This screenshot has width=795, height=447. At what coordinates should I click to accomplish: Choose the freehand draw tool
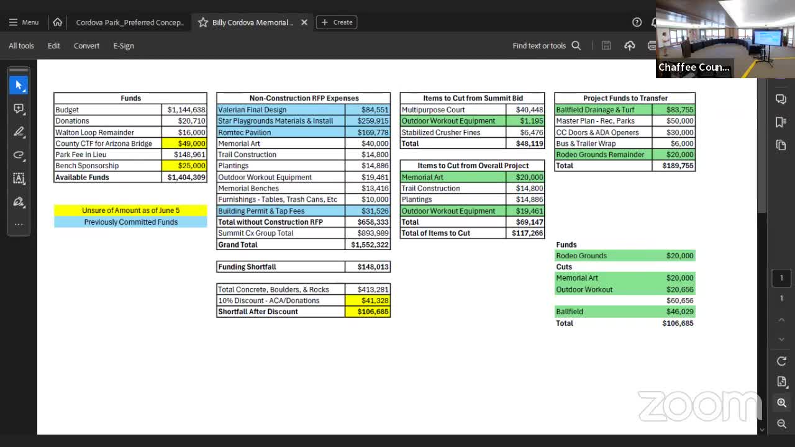[19, 155]
